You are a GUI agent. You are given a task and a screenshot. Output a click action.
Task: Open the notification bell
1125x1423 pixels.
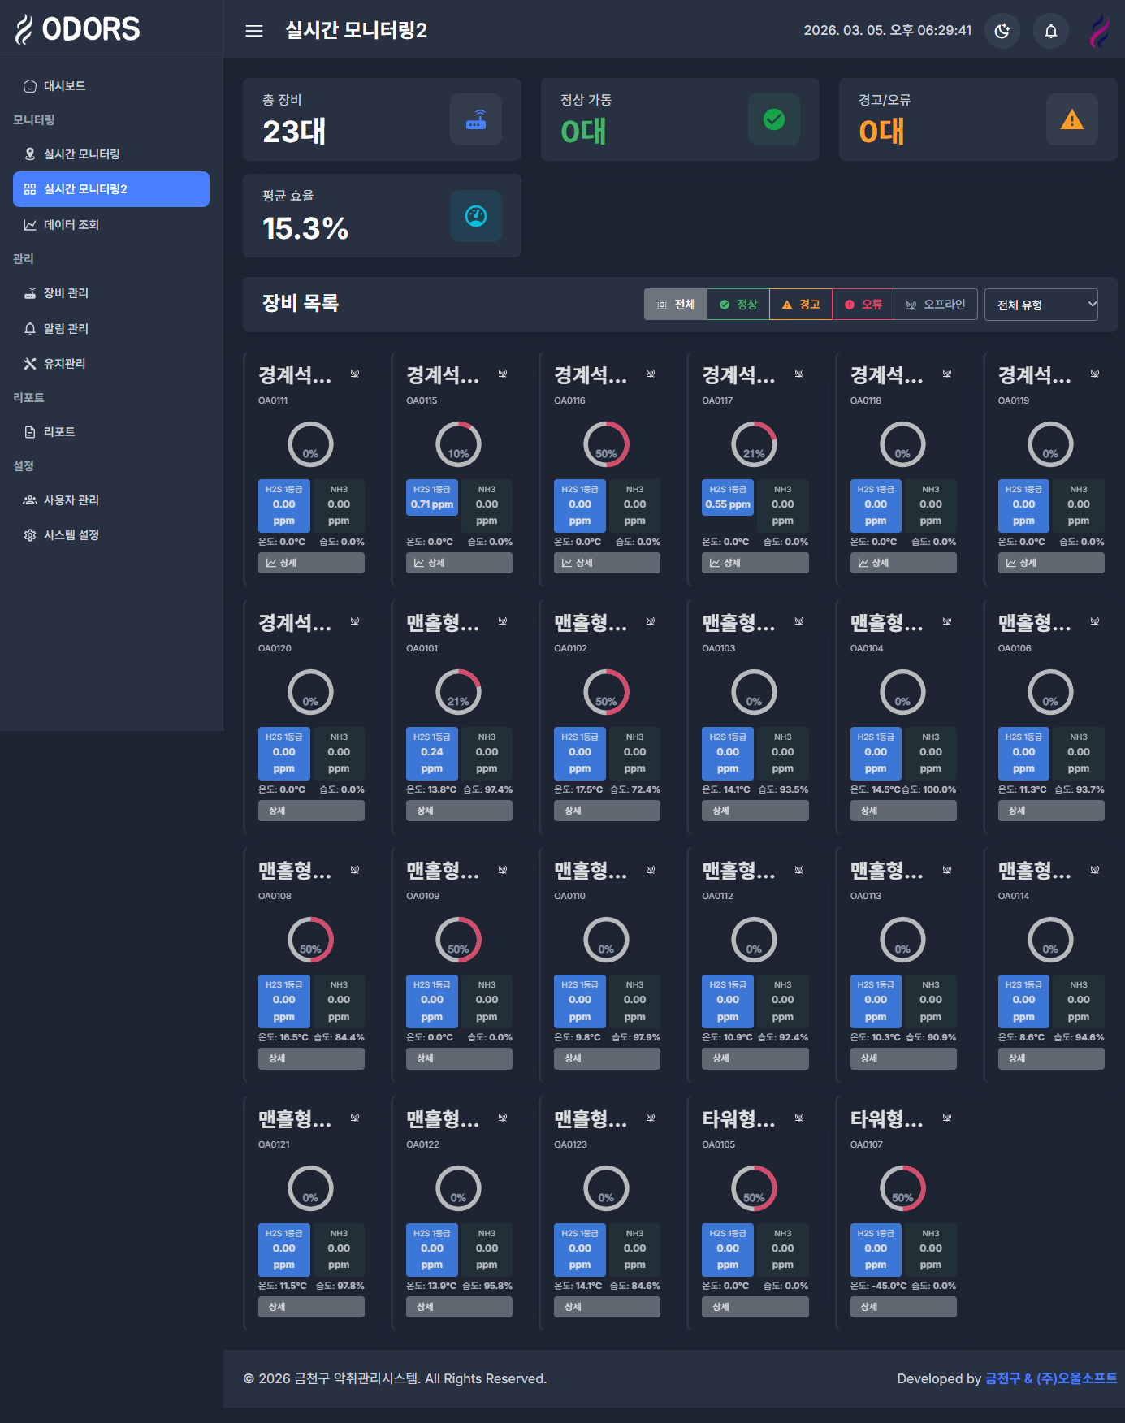click(x=1050, y=31)
